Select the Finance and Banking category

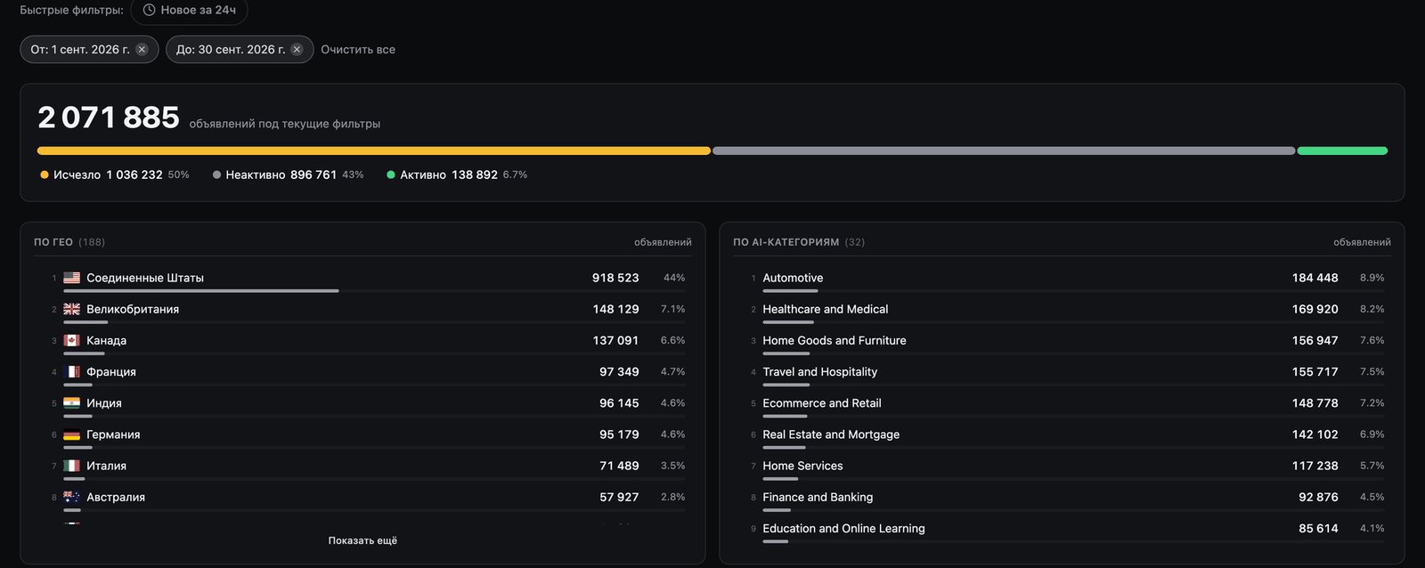click(x=1062, y=499)
